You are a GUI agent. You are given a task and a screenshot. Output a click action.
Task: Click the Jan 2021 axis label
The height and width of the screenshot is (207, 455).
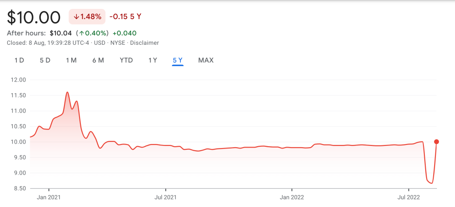[49, 197]
